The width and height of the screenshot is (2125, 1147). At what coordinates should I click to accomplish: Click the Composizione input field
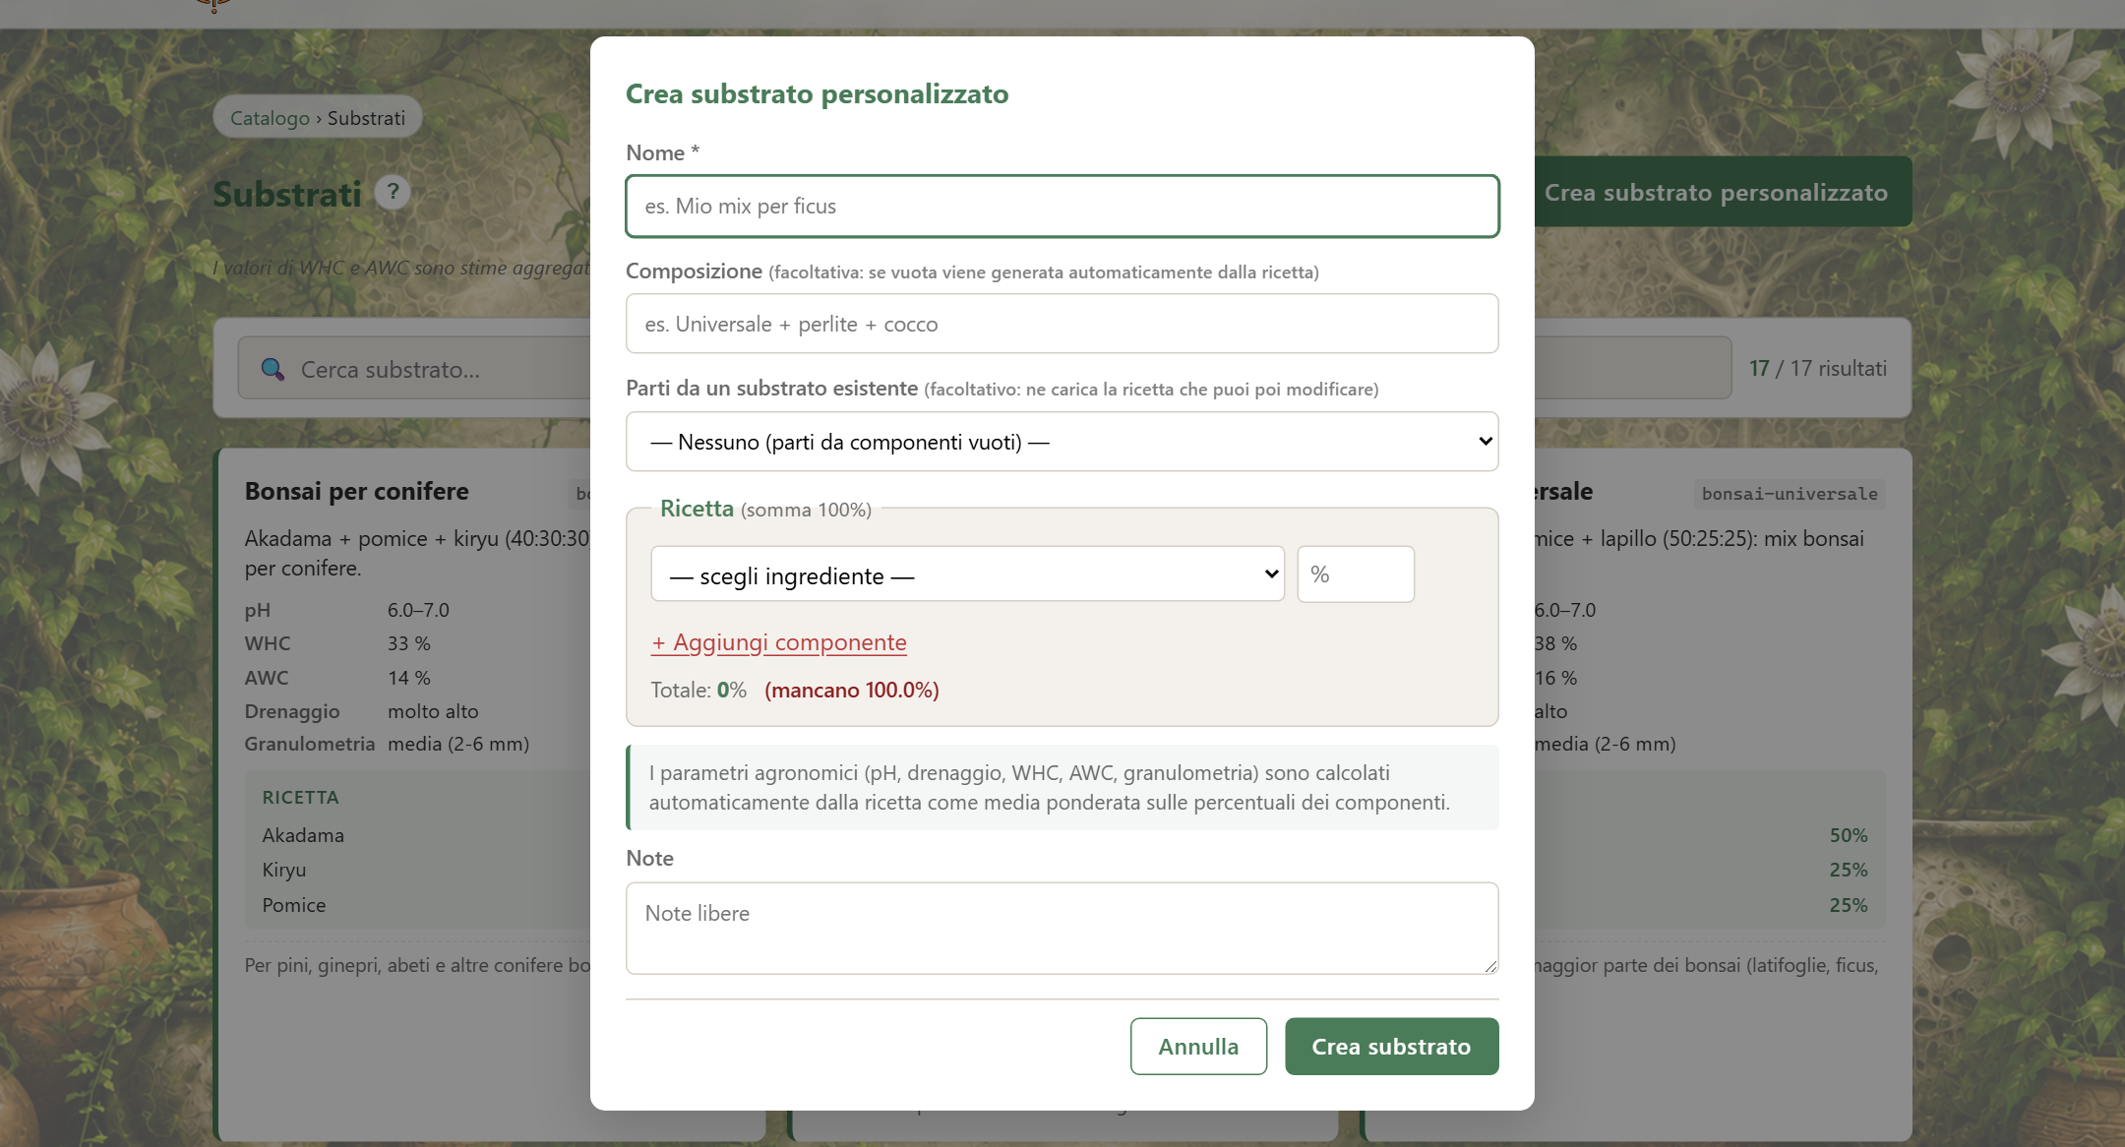[x=1062, y=324]
